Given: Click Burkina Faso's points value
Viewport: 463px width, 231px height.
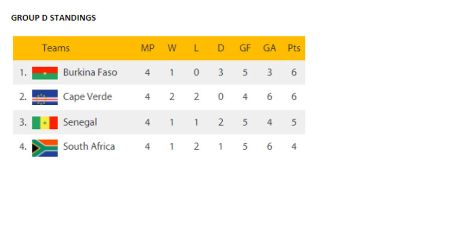Looking at the screenshot, I should (294, 72).
